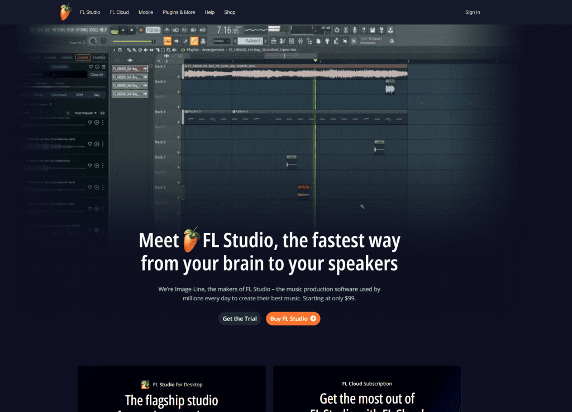Click the shuffle icon beside Most Popular
This screenshot has width=572, height=412.
point(68,113)
